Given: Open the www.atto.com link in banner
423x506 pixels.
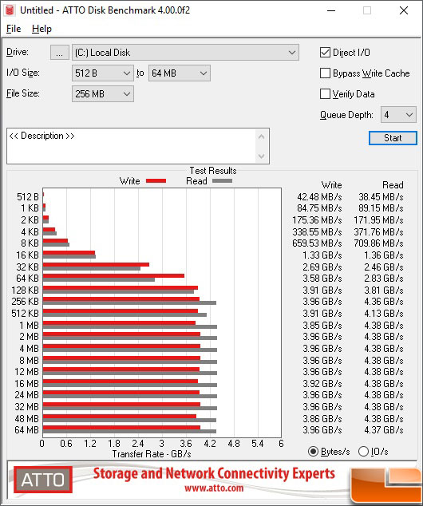Looking at the screenshot, I should tap(214, 488).
